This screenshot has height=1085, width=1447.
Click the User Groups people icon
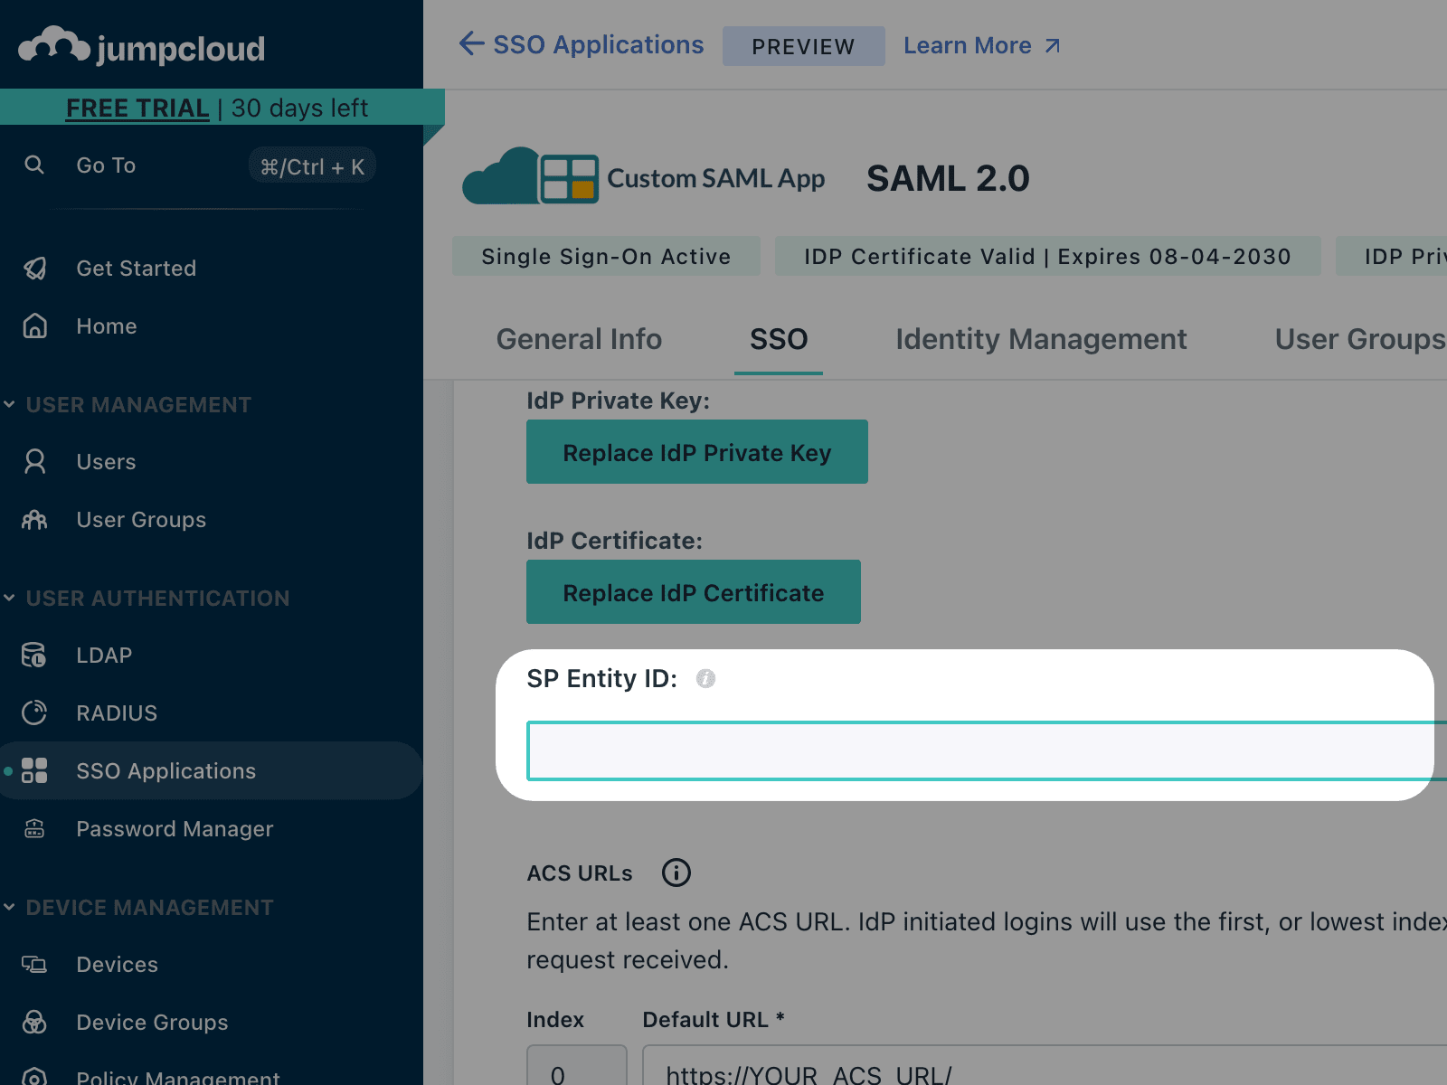[34, 520]
